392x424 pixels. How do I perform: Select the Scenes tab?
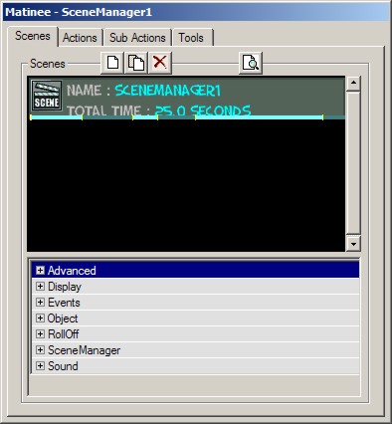tap(33, 36)
